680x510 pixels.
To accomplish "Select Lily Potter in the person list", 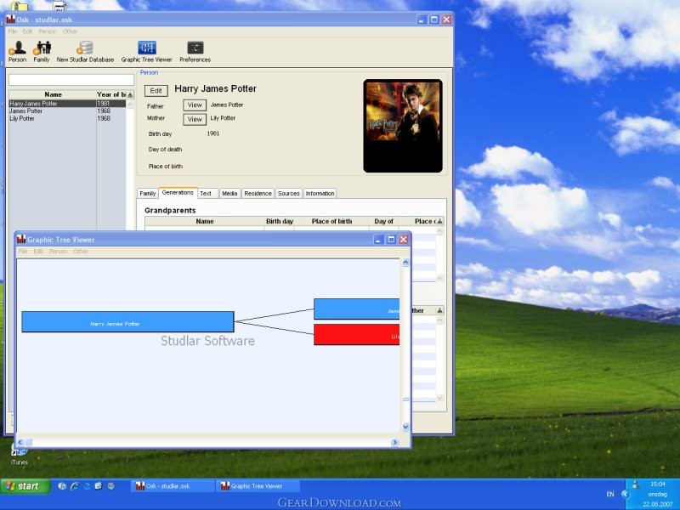I will coord(24,118).
